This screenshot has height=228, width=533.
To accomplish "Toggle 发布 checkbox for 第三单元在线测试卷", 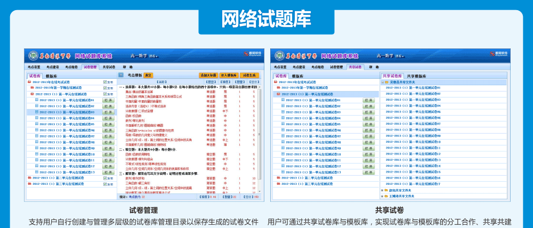I will [105, 184].
